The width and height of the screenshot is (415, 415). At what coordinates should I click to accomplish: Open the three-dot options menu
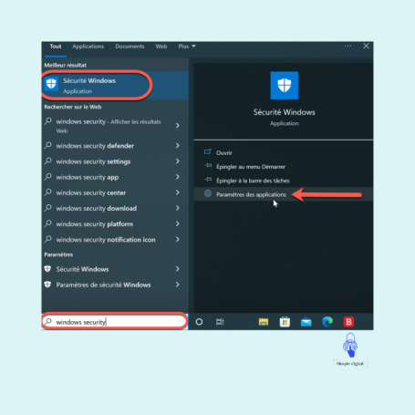click(348, 47)
